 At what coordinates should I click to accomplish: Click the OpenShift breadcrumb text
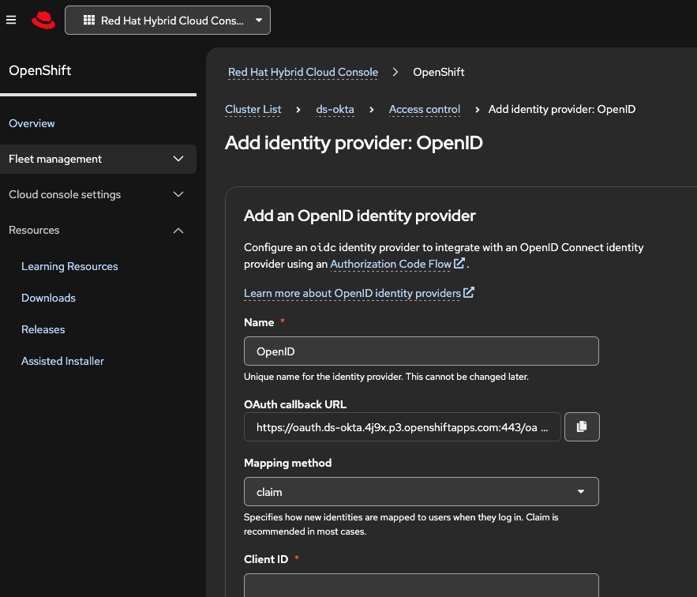coord(438,72)
